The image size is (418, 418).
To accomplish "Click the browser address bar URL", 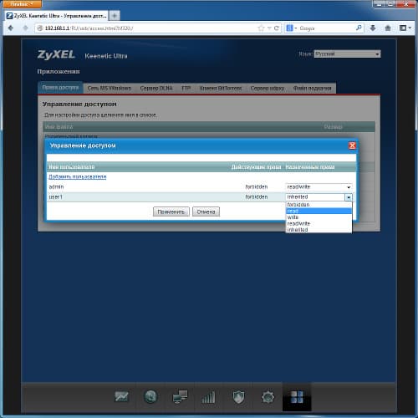I will (148, 28).
